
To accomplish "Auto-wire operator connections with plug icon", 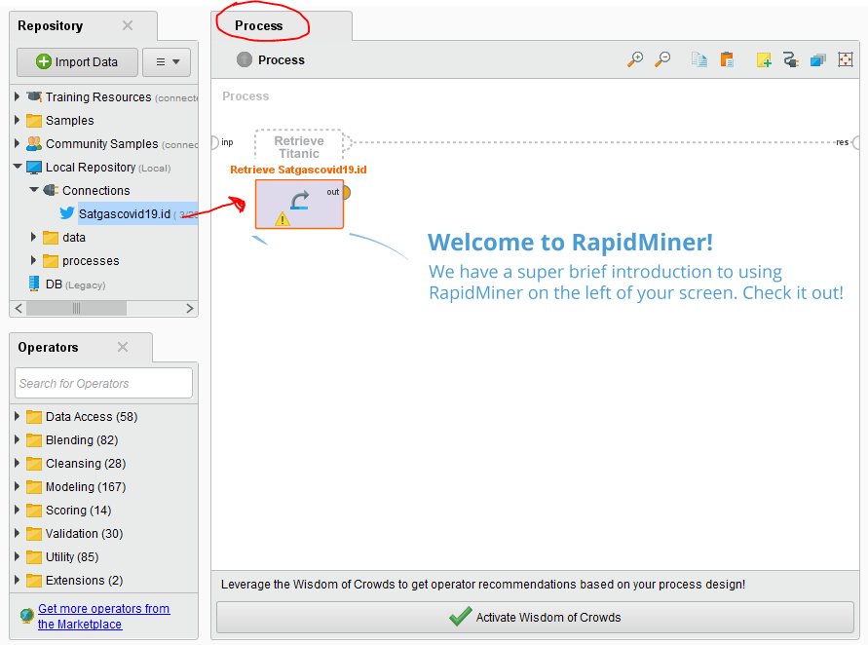I will click(791, 59).
